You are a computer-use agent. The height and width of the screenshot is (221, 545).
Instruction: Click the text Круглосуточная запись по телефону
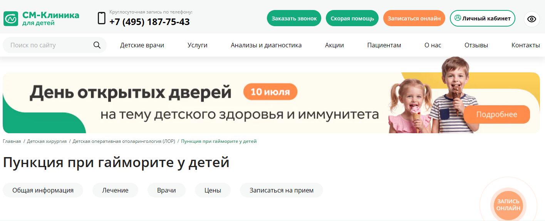[151, 12]
